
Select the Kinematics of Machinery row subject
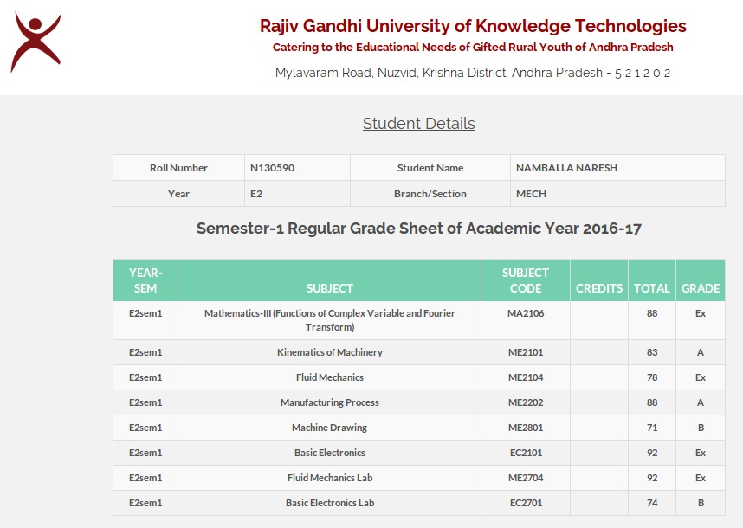tap(329, 352)
